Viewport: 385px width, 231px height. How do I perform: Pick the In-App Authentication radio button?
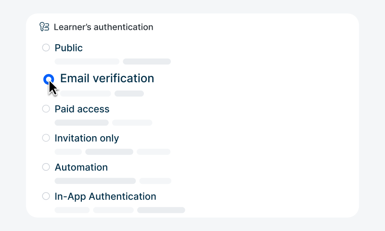[x=46, y=196]
